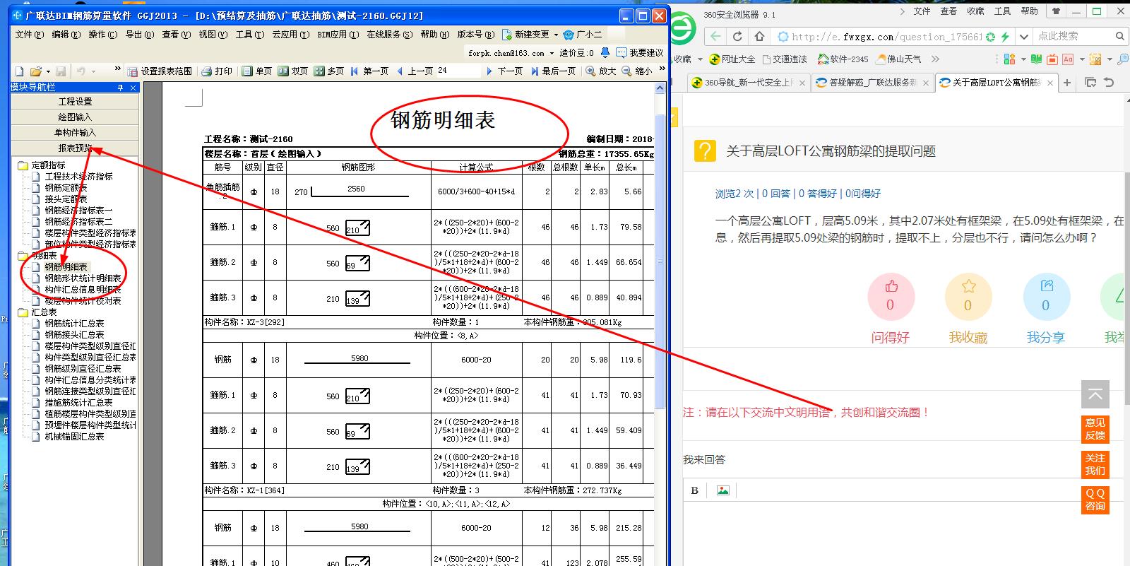1130x566 pixels.
Task: Open 设置报表范围 report range settings
Action: point(160,71)
